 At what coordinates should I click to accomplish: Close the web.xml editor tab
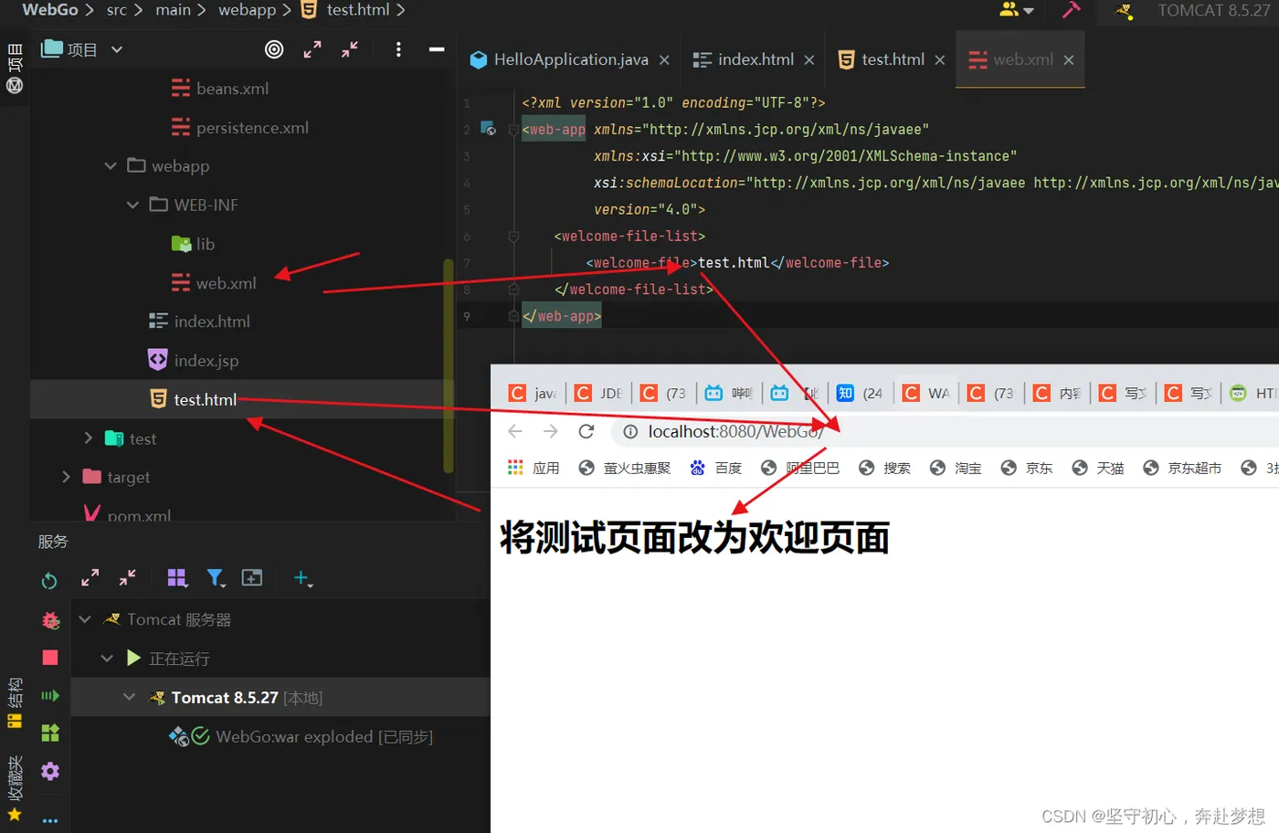coord(1068,60)
